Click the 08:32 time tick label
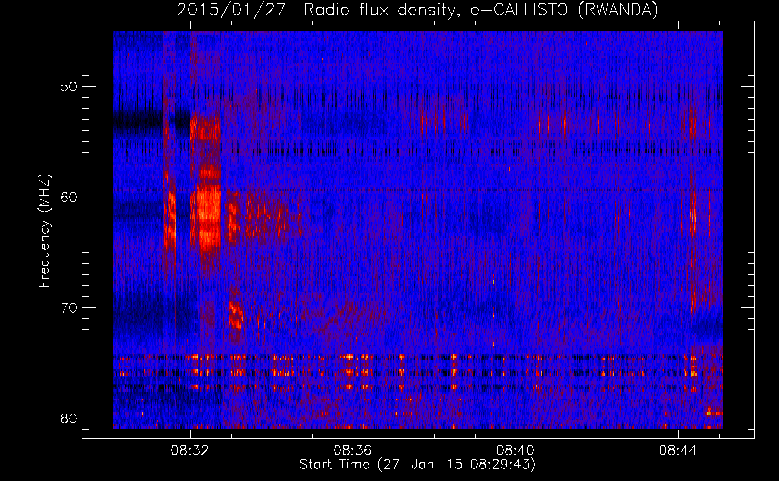Screen dimensions: 779x481 [x=190, y=450]
